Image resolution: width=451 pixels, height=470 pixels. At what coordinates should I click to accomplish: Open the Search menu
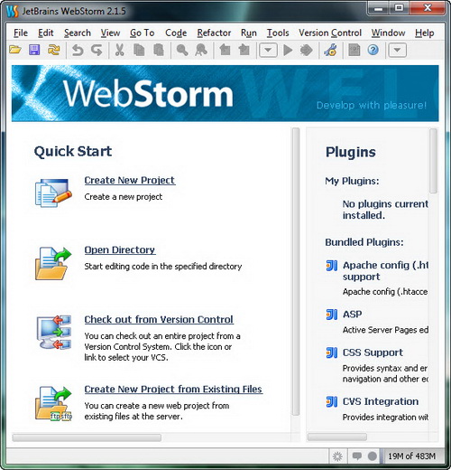click(78, 33)
